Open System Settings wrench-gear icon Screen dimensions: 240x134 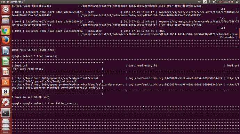[x=6, y=102]
